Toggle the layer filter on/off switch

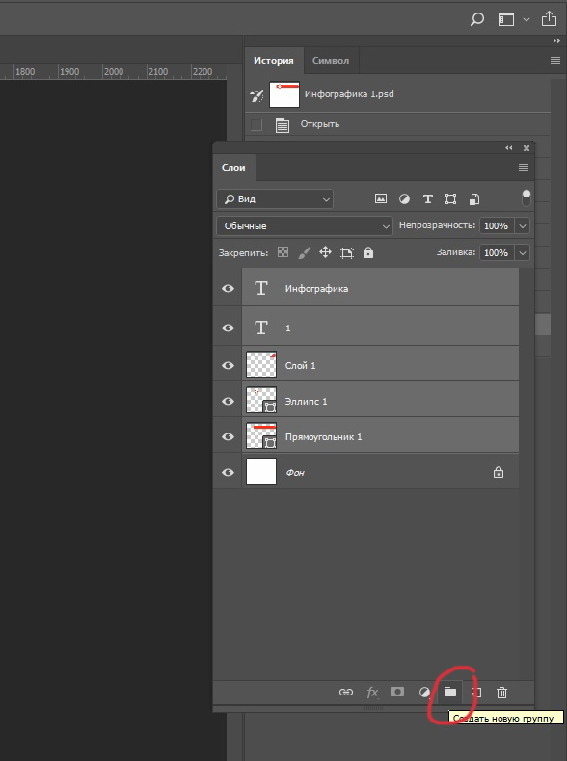click(526, 198)
